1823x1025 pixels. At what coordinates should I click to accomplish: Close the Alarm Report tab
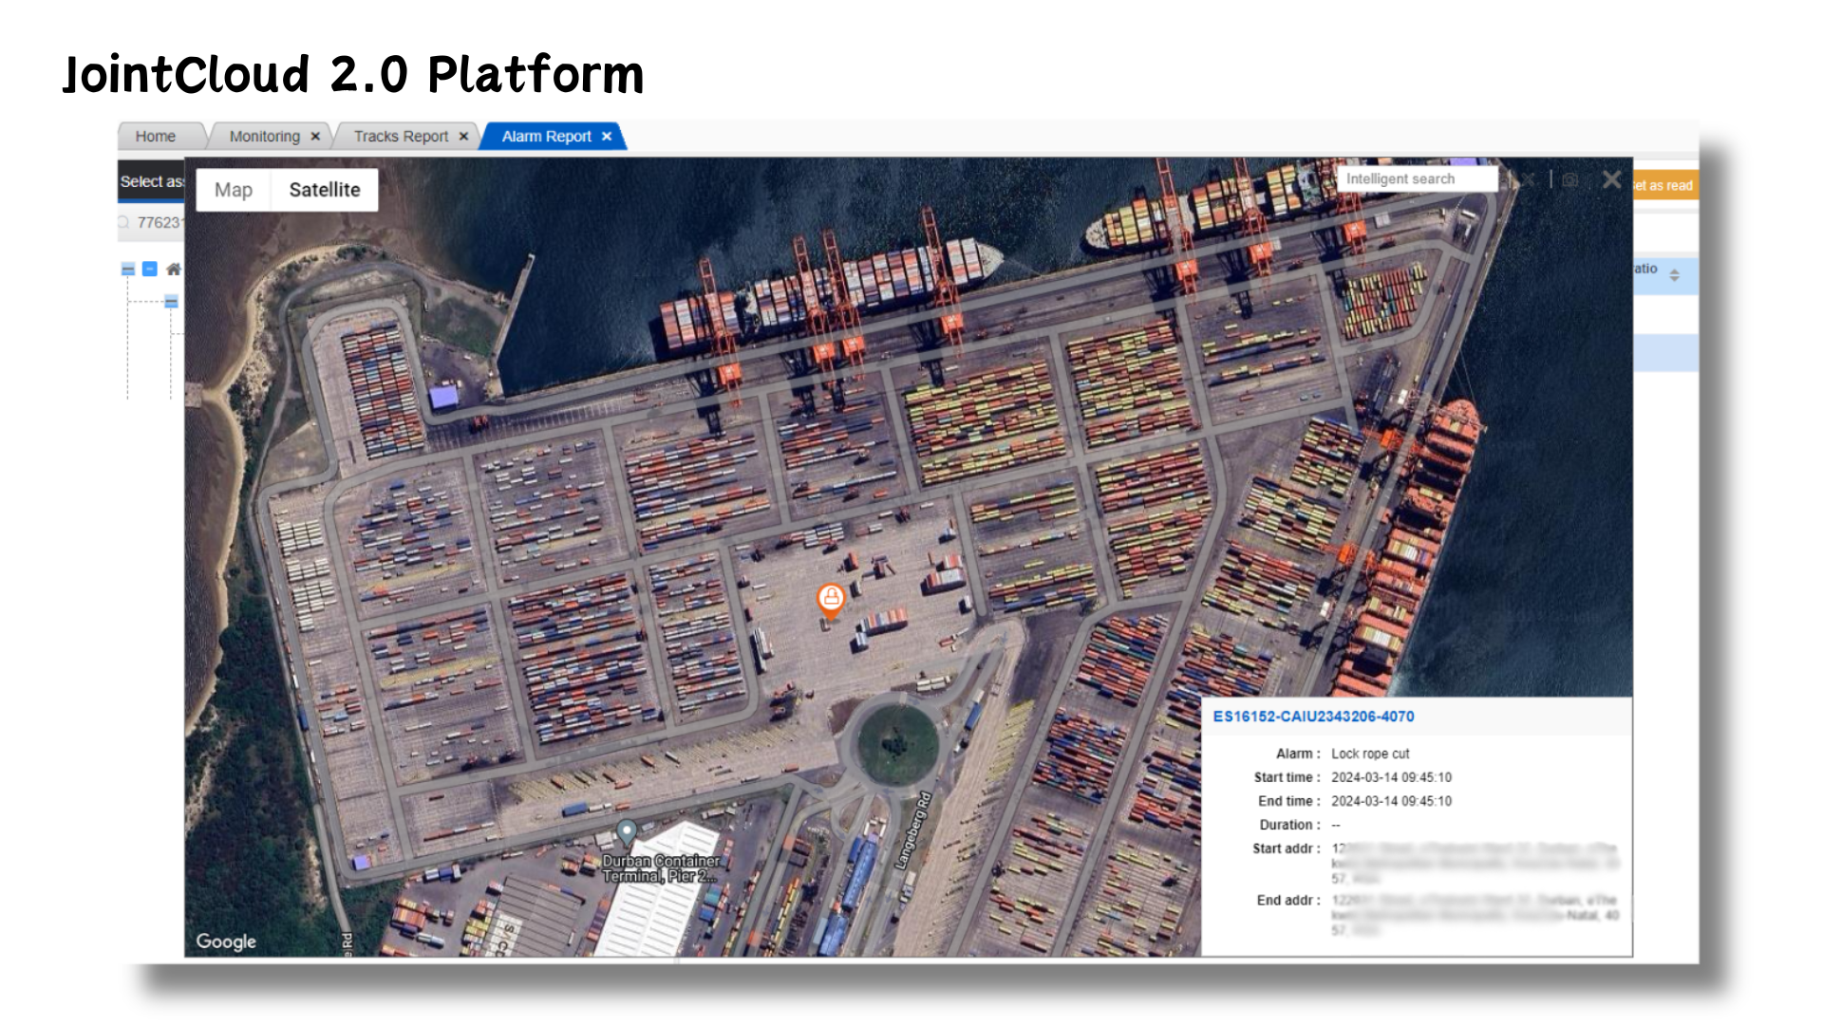(x=607, y=137)
